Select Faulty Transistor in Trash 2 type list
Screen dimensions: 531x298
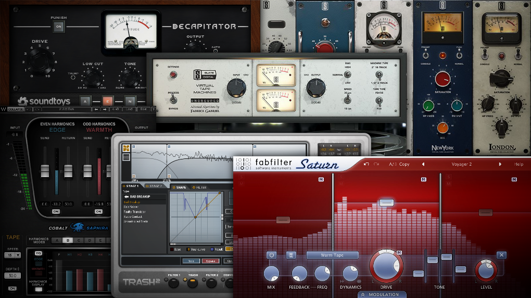point(134,212)
